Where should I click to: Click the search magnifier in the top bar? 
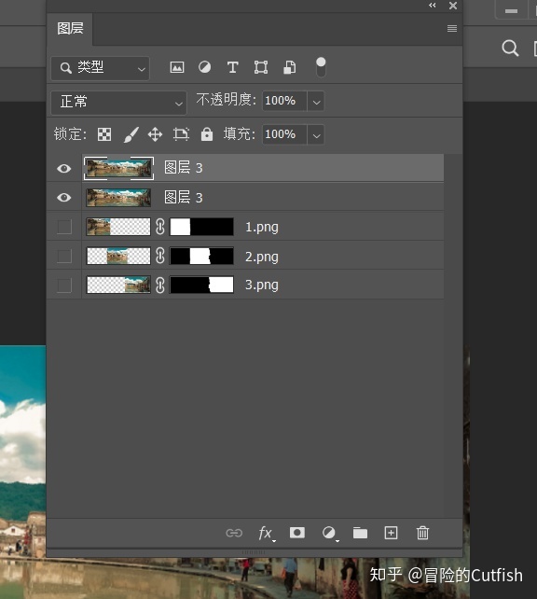[x=510, y=49]
